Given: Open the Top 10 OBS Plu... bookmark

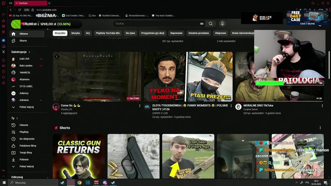Looking at the screenshot, I should pyautogui.click(x=20, y=16).
